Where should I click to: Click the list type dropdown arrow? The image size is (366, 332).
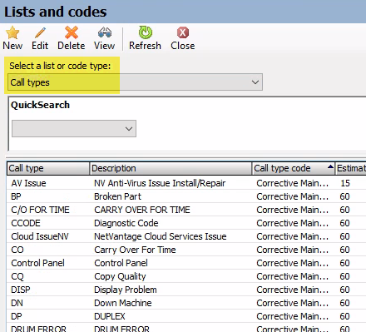click(x=255, y=82)
